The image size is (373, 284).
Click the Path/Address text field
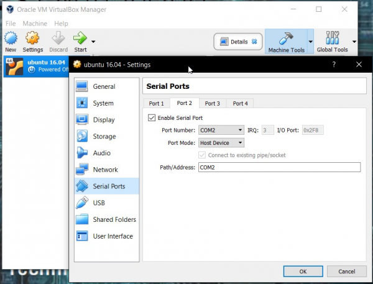pos(279,167)
